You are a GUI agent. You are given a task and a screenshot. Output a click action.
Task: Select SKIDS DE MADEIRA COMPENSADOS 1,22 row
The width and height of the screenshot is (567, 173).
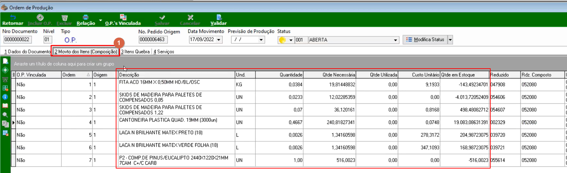pyautogui.click(x=289, y=110)
